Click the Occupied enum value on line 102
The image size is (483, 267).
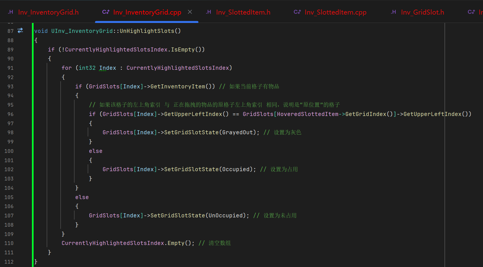[236, 169]
